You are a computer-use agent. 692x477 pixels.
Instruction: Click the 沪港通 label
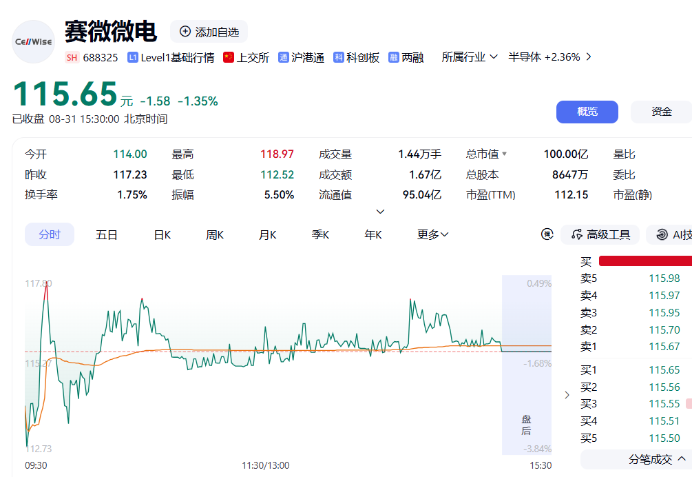click(x=308, y=57)
